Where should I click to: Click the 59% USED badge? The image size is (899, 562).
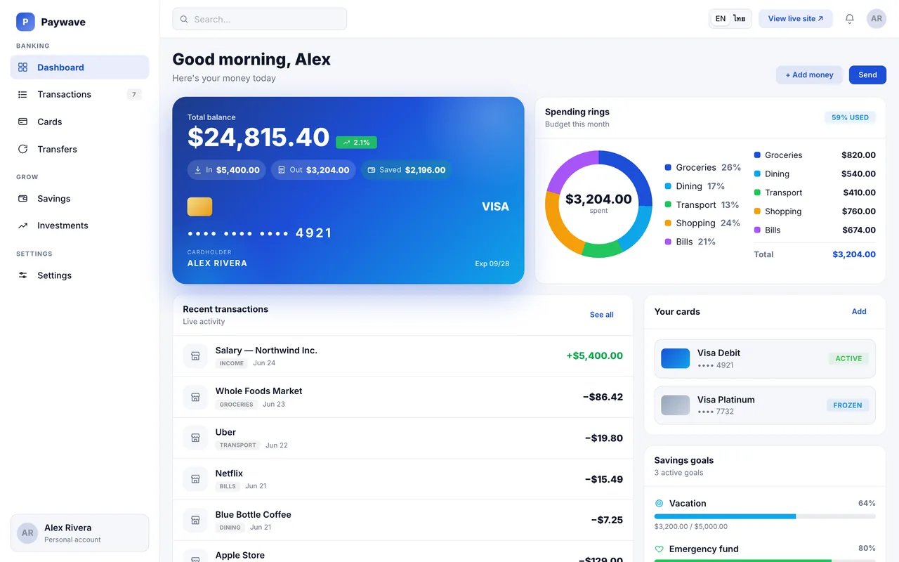(850, 117)
